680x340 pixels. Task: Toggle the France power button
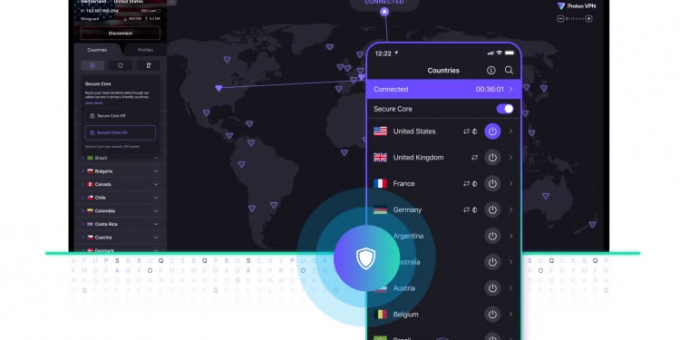[492, 183]
